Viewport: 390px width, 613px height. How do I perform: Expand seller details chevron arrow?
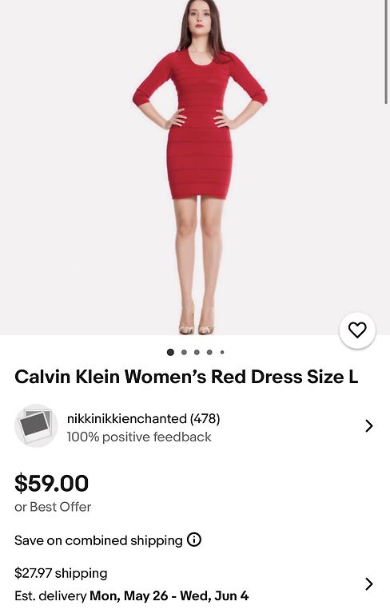point(369,425)
